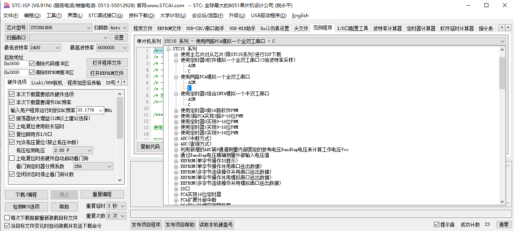Click the 下载/编程 button

tap(26, 195)
